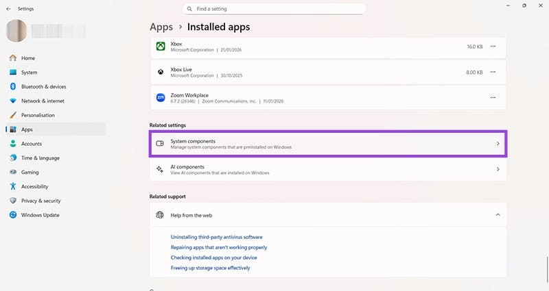The image size is (549, 291).
Task: Click the Help from the web globe icon
Action: point(160,215)
